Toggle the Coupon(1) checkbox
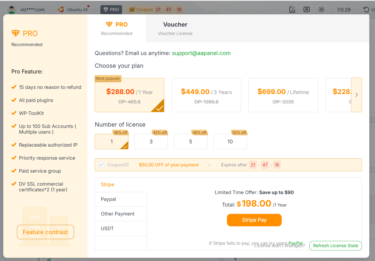Screen dimensions: 375x261 102,165
